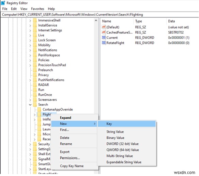This screenshot has height=176, width=199.
Task: Click the RotateFlight DWORD value icon
Action: click(104, 43)
